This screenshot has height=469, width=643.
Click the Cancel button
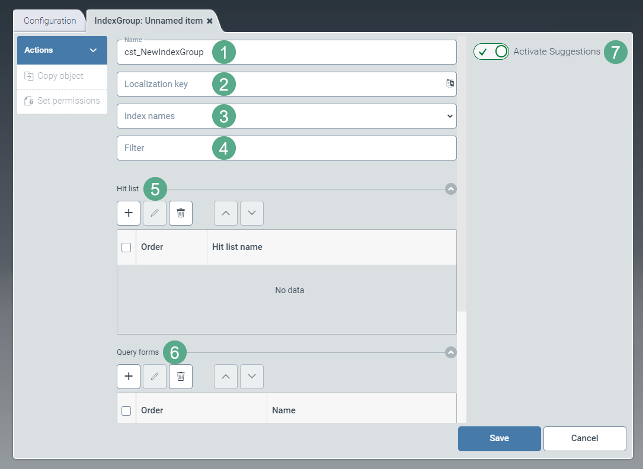584,439
